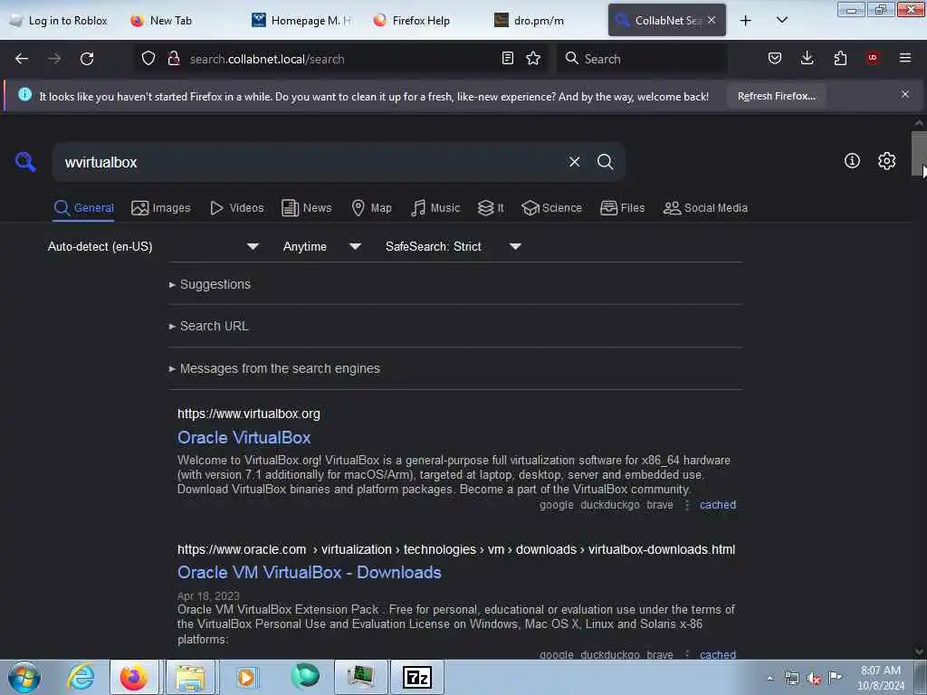
Task: Click Firefox icon in taskbar
Action: pos(134,677)
